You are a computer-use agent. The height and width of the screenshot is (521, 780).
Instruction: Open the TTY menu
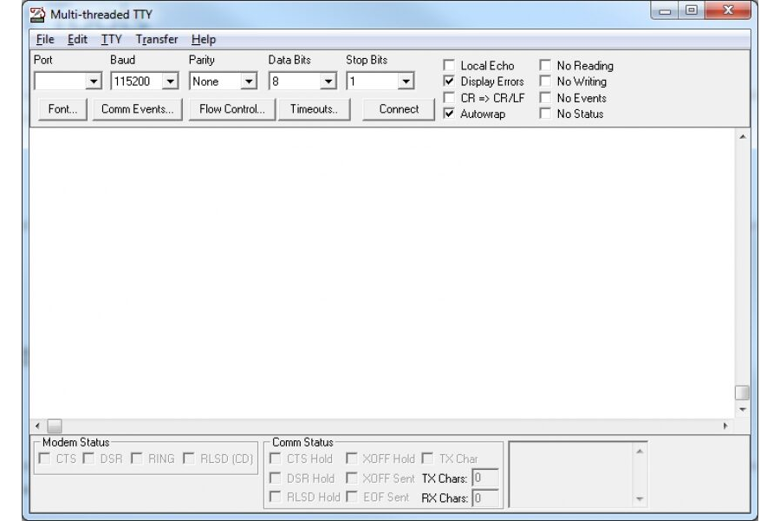(x=111, y=39)
